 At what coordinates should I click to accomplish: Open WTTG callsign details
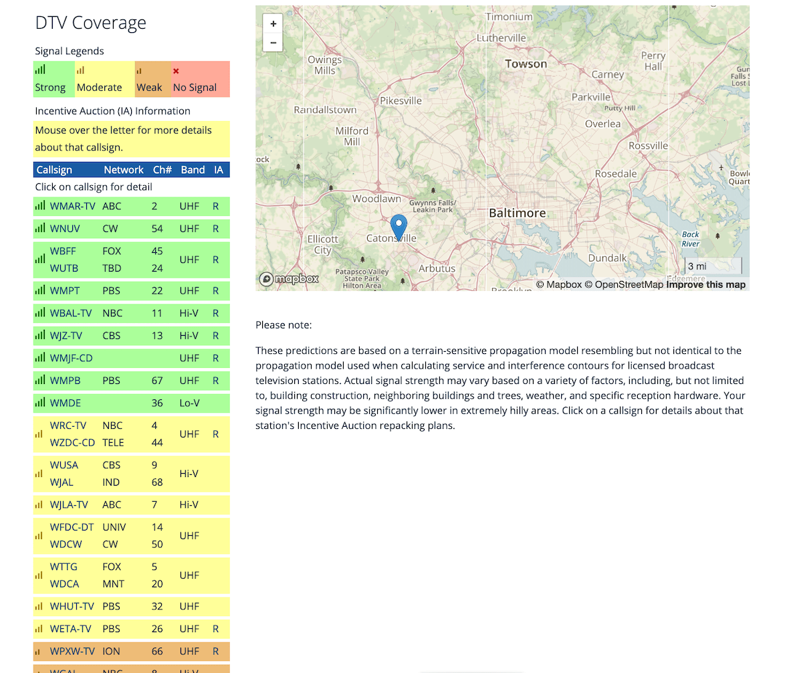(64, 567)
